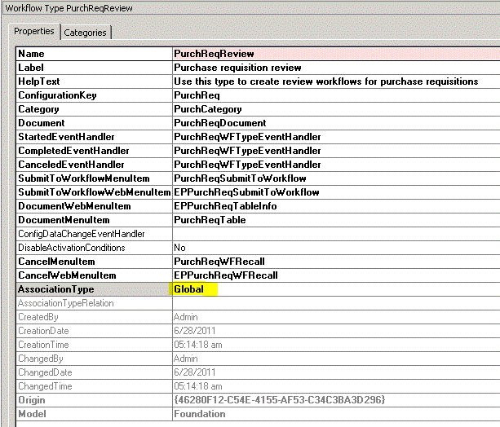Click the StartedEventHandler property value

(247, 137)
